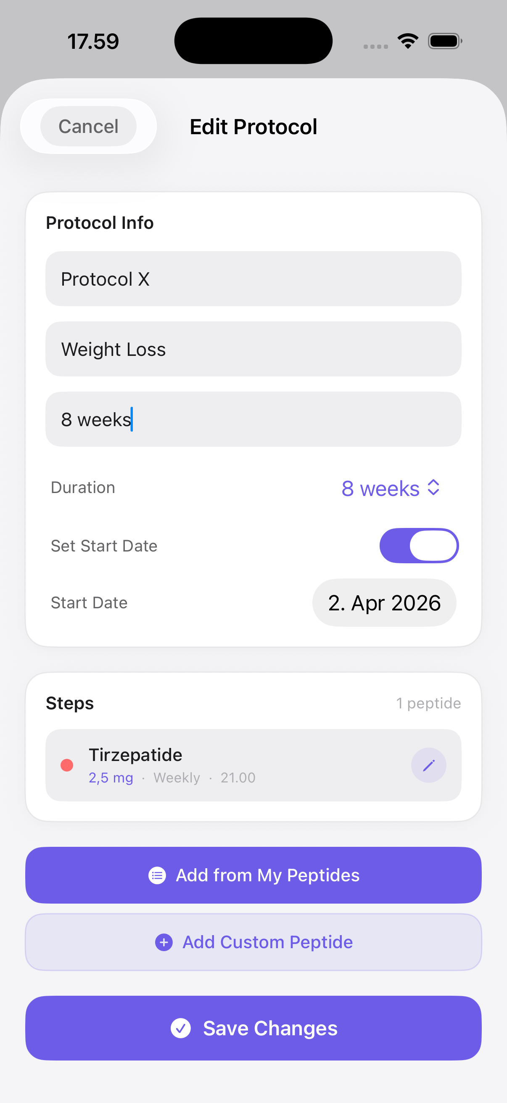507x1103 pixels.
Task: Tap the clock time in status bar
Action: [93, 42]
